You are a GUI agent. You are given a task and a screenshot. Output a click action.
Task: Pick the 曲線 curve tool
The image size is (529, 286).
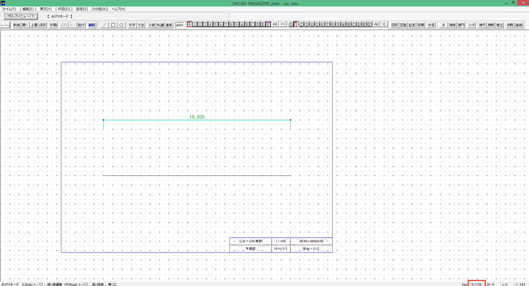pyautogui.click(x=519, y=25)
